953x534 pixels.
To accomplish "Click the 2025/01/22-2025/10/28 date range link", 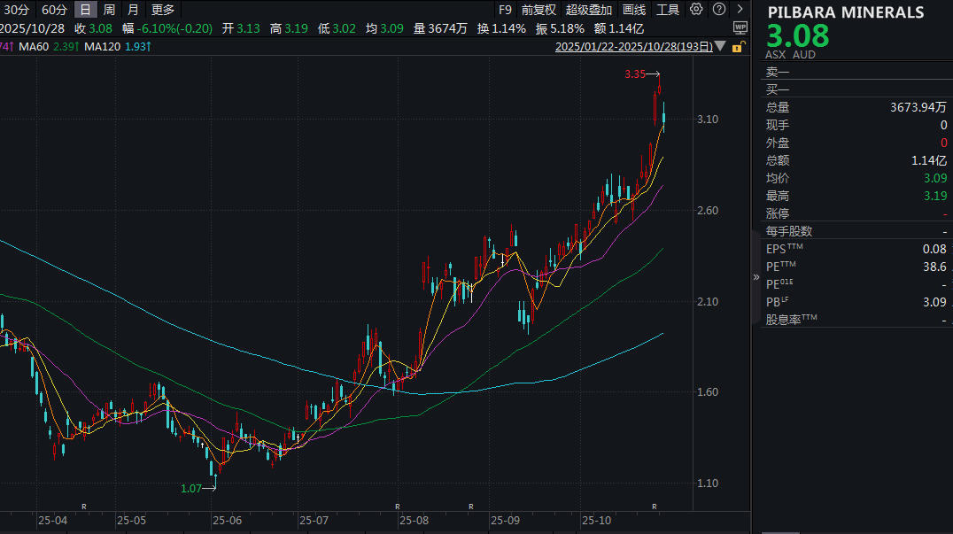I will point(633,46).
